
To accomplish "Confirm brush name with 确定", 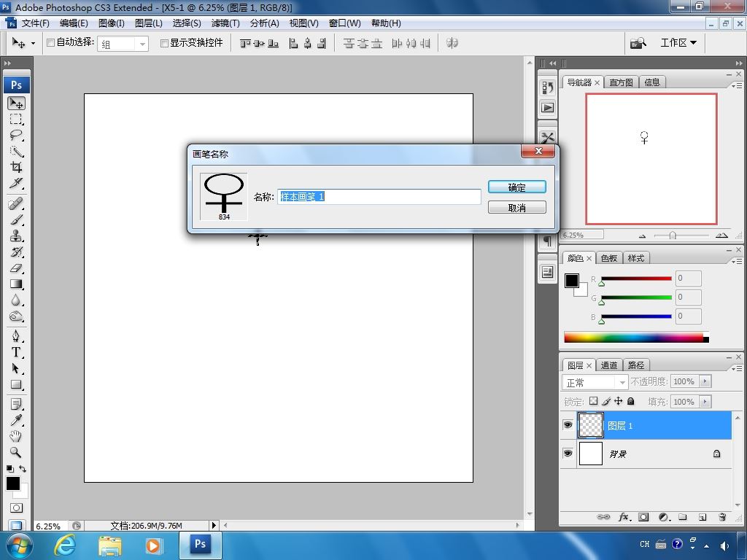I will click(x=517, y=187).
